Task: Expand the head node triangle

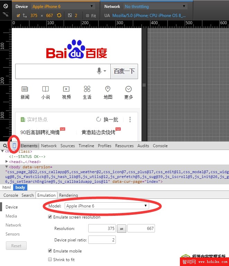Action: [x=7, y=161]
